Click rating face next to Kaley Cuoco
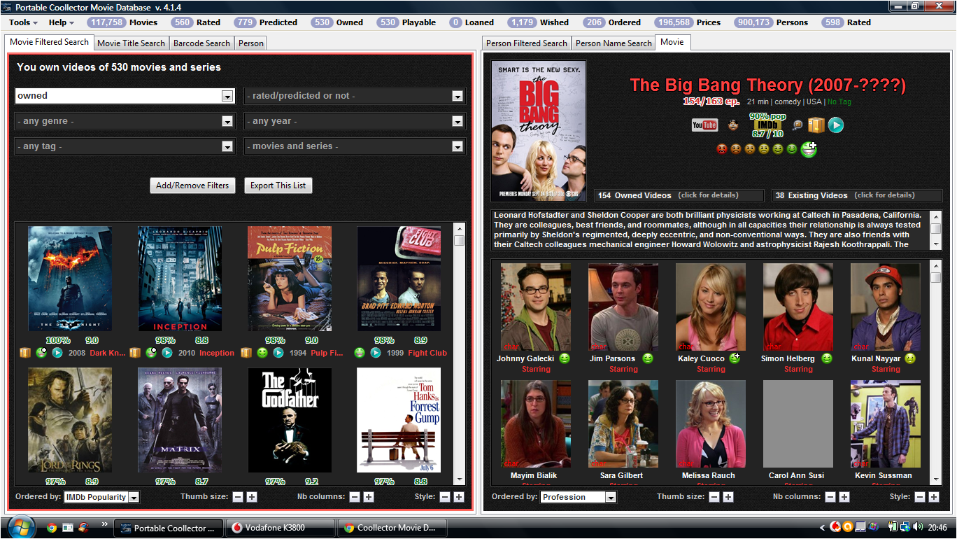Screen dimensions: 957x539 tap(735, 358)
